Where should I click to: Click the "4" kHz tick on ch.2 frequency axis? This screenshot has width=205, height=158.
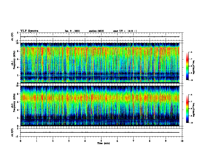click(x=18, y=110)
